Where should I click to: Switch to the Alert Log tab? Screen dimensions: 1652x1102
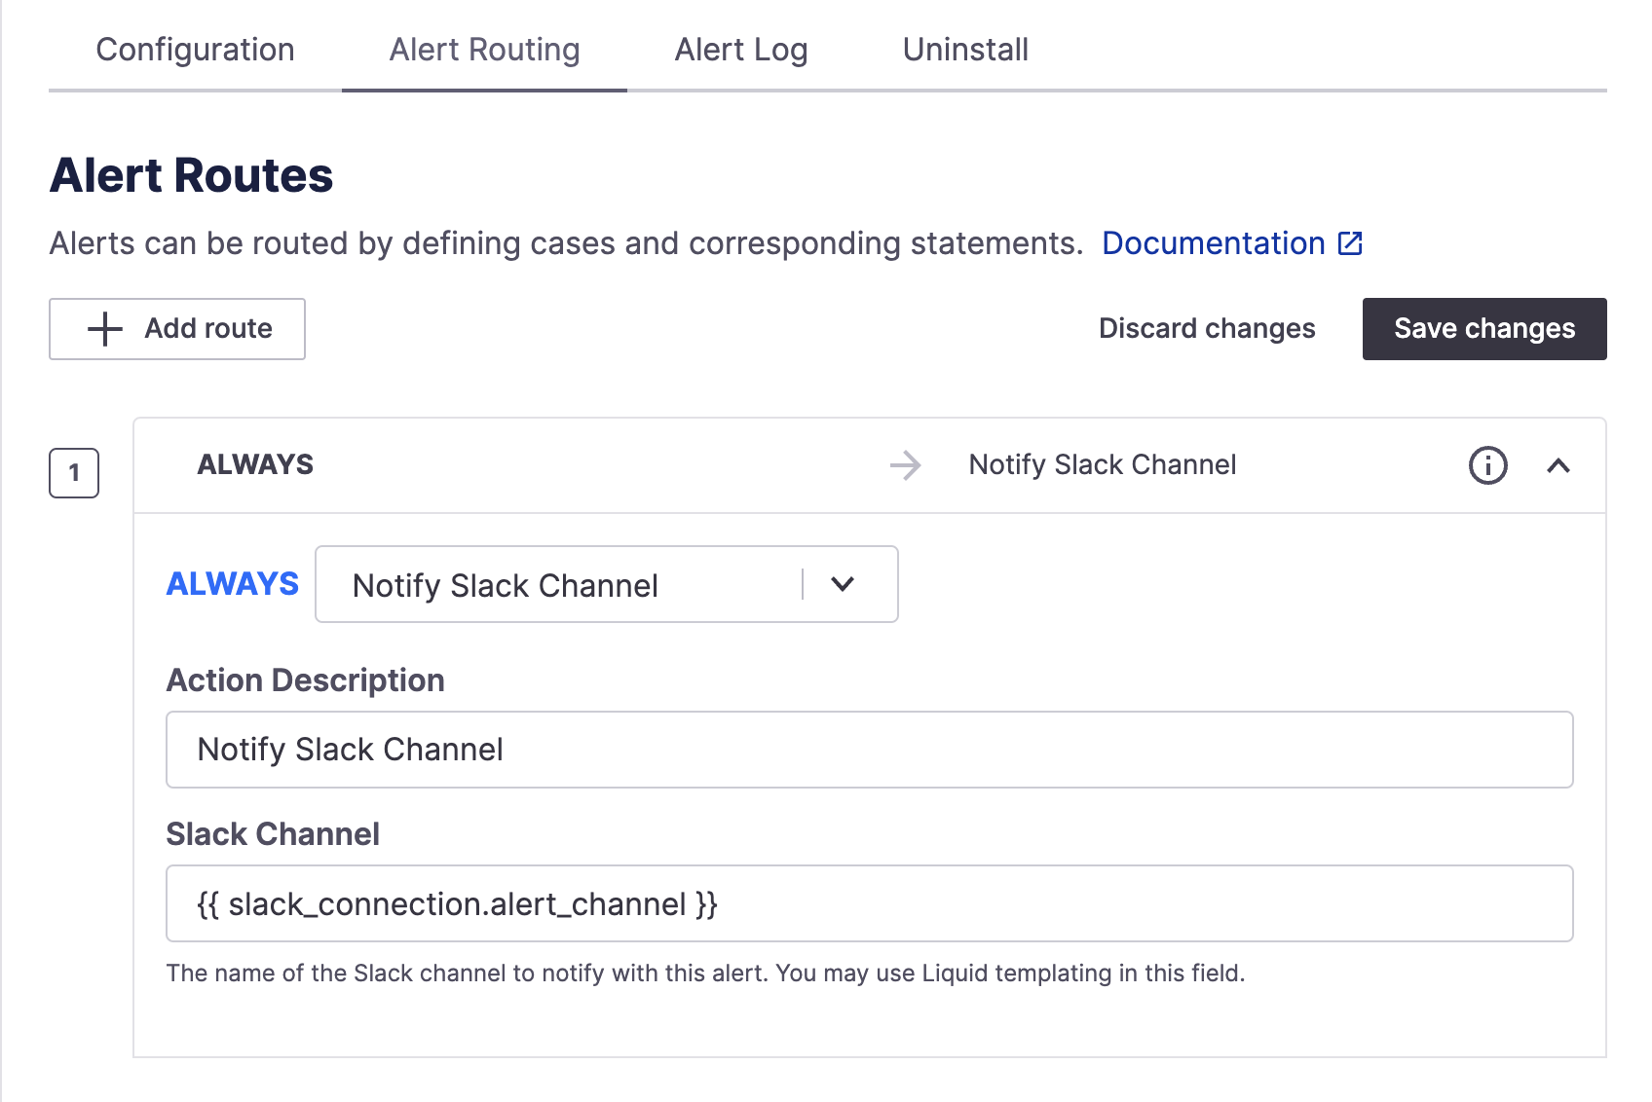[x=741, y=50]
